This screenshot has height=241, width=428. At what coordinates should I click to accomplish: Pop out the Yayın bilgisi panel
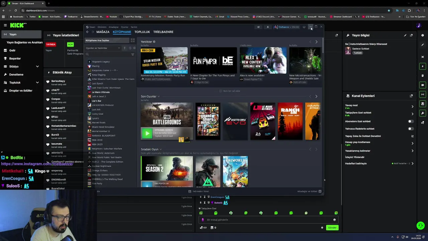[411, 35]
